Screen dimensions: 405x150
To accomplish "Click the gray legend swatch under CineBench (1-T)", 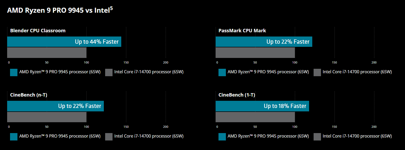I will 317,137.
